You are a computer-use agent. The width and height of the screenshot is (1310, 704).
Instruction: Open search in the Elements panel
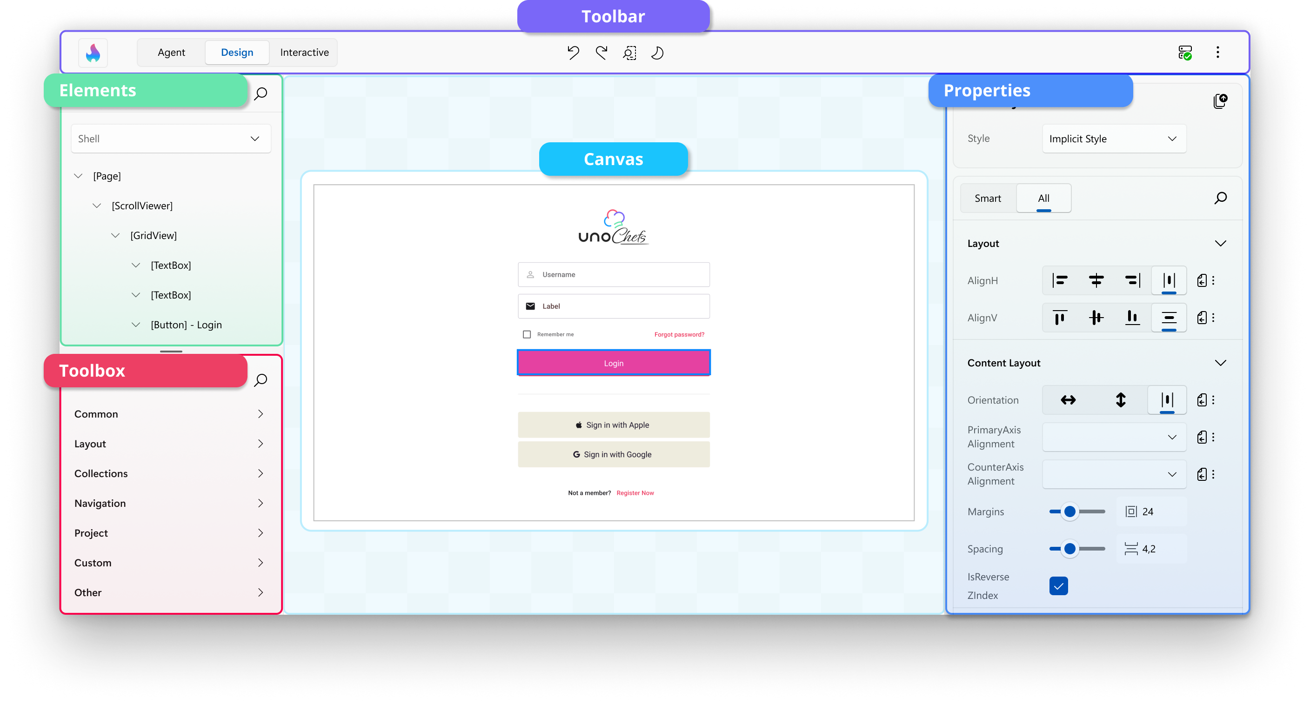point(261,93)
